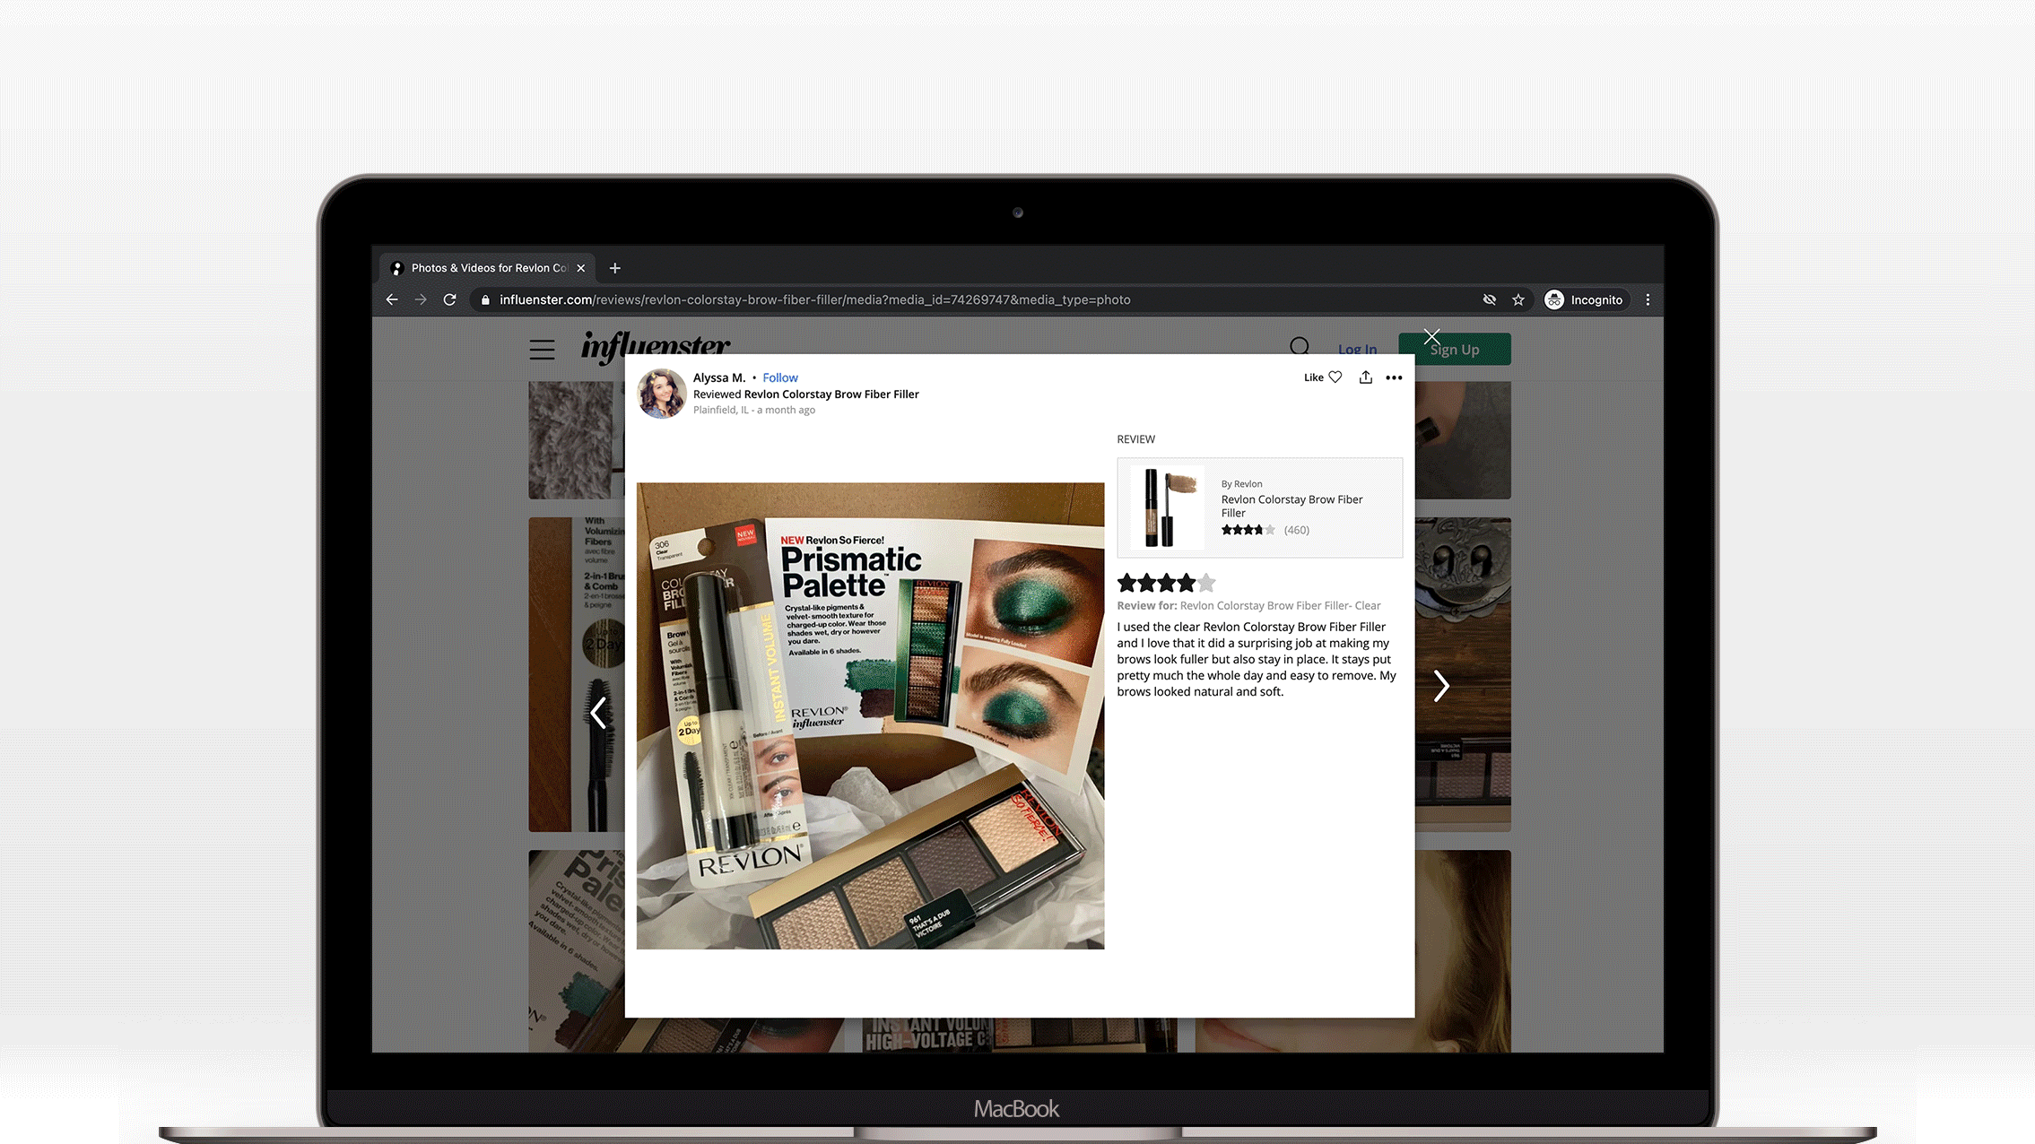Screen dimensions: 2035x1144
Task: Open the hamburger navigation menu
Action: pos(542,350)
